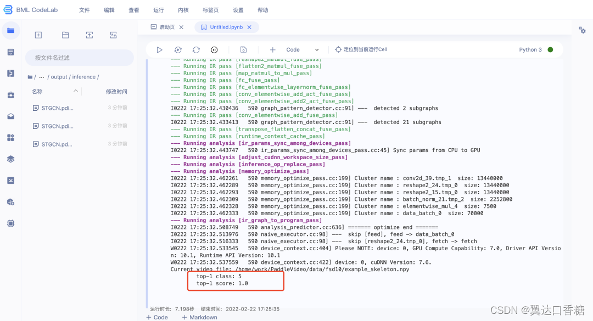Open the 设置 menu
The width and height of the screenshot is (593, 321).
tap(238, 10)
